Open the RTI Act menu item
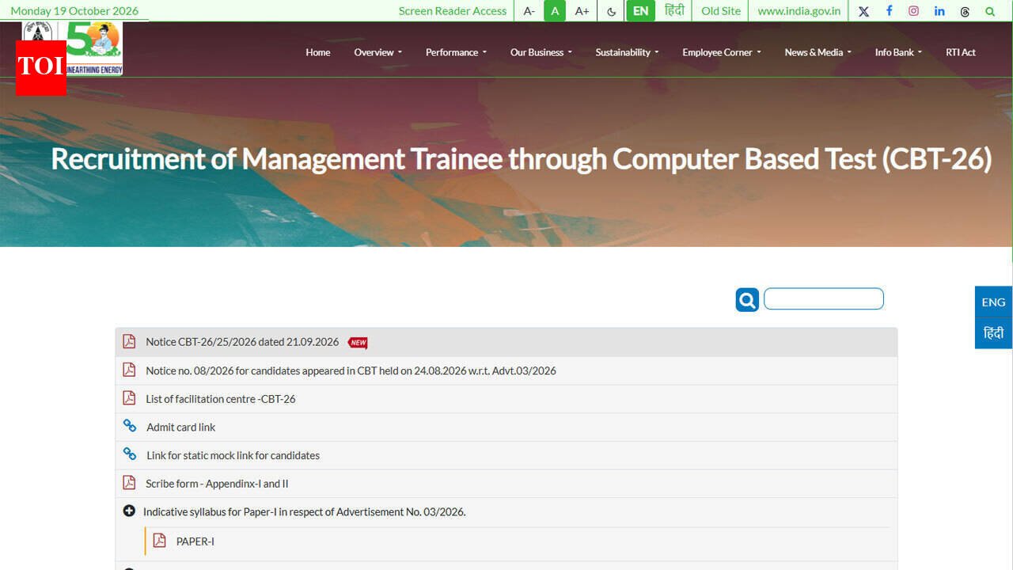This screenshot has height=570, width=1013. tap(961, 52)
